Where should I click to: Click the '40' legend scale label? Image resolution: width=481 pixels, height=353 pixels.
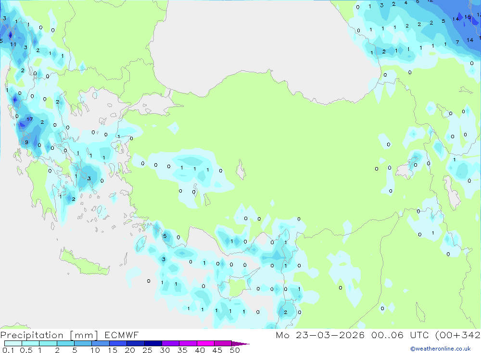click(x=200, y=350)
